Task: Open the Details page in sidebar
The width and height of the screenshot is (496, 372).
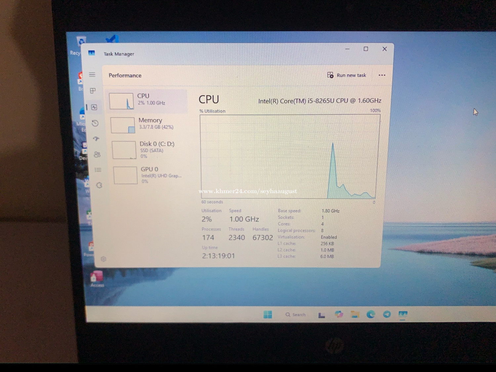Action: click(98, 170)
